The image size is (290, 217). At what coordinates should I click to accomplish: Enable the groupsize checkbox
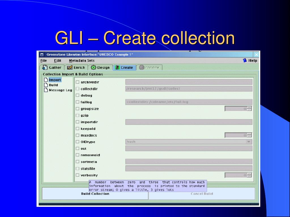pos(78,109)
